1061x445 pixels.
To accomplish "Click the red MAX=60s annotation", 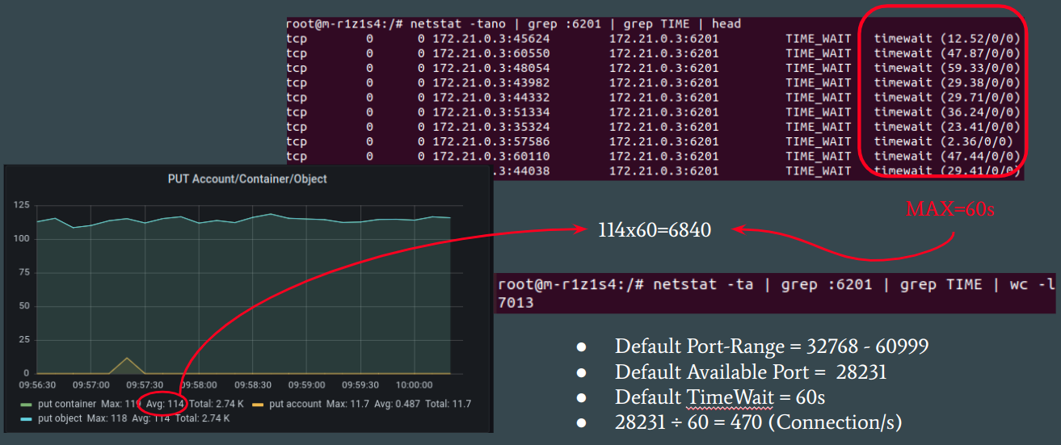I will click(x=949, y=209).
